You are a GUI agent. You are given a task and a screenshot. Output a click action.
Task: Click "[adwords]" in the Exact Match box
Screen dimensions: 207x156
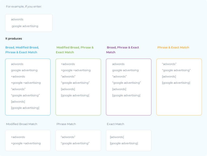[117, 137]
